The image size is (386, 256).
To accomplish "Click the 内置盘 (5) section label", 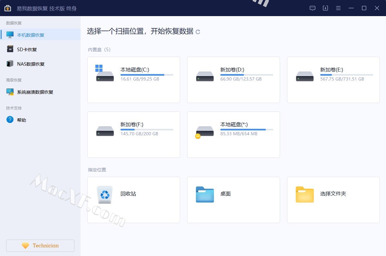I will [x=99, y=50].
